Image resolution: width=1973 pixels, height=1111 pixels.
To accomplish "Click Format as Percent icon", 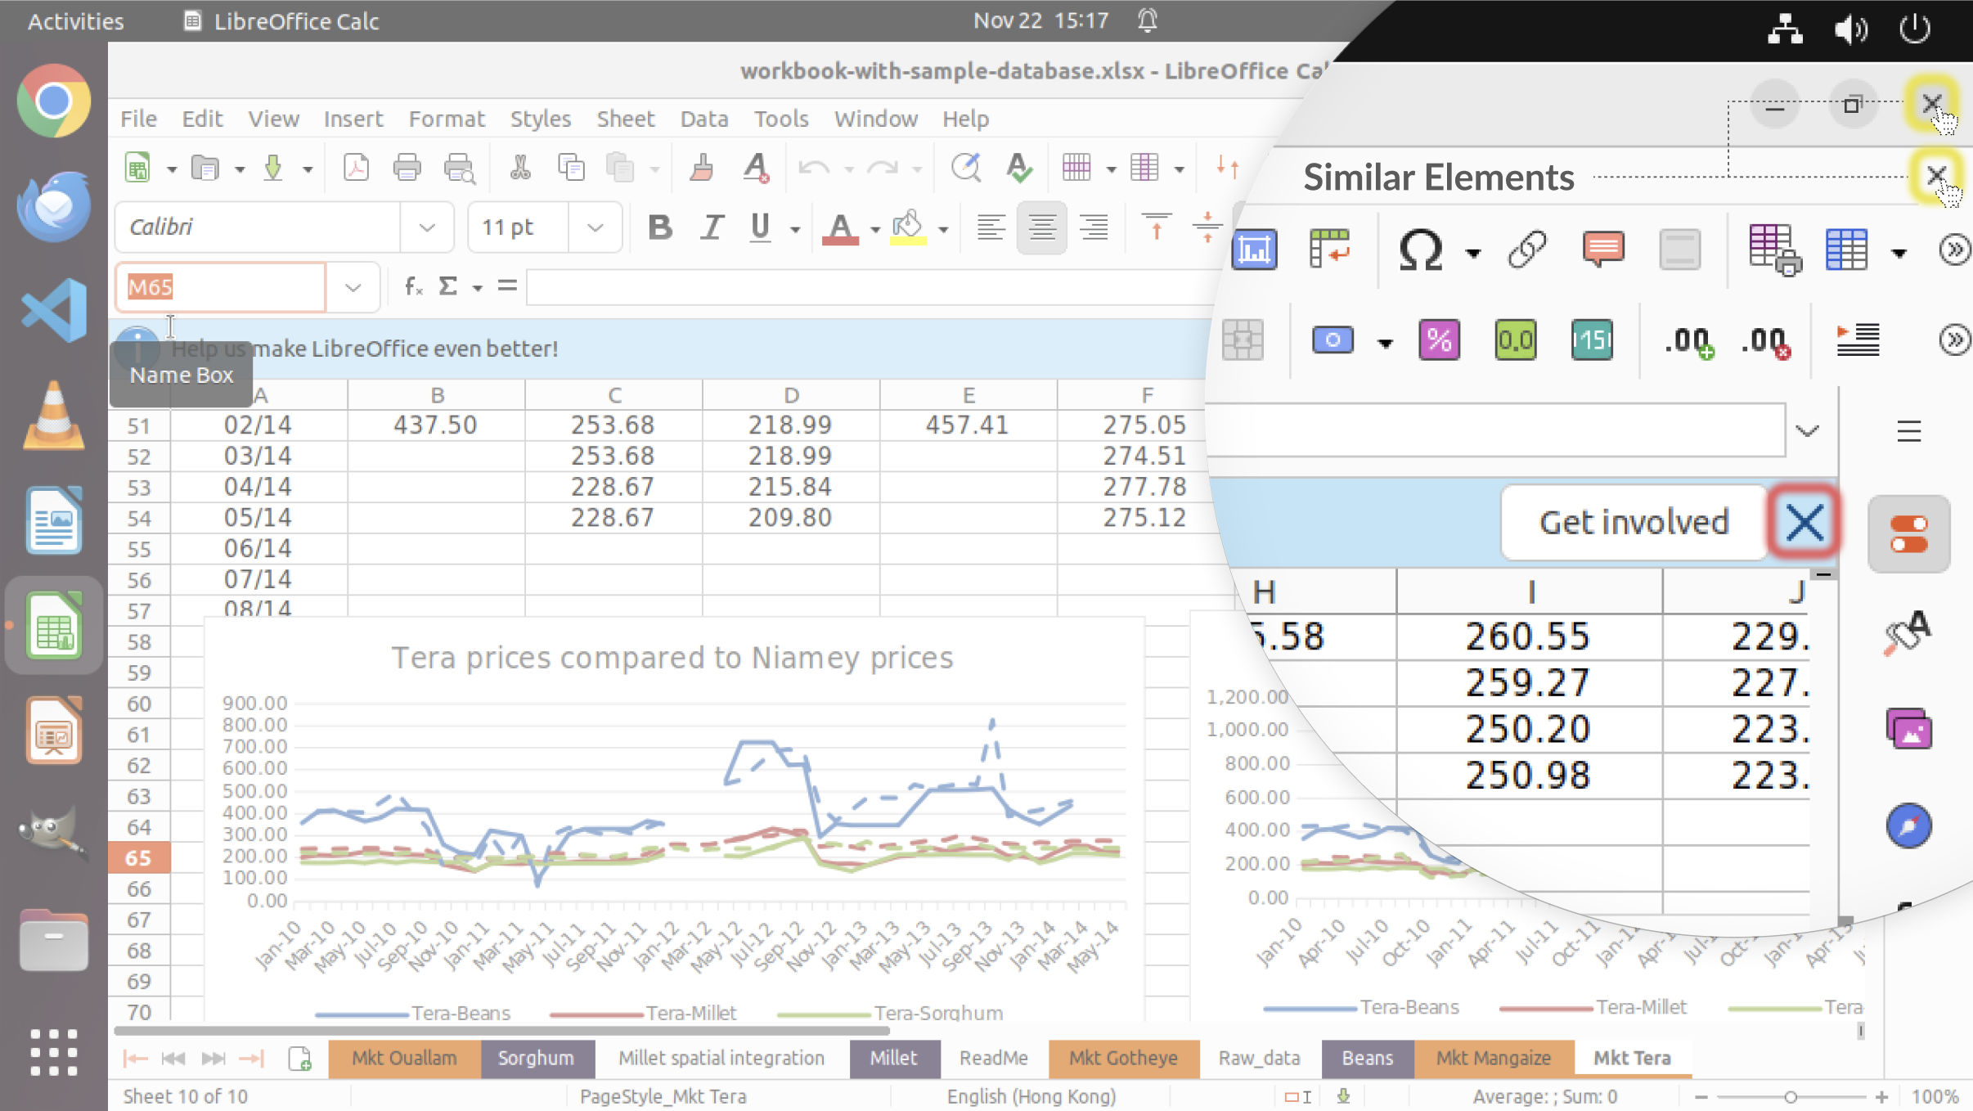I will tap(1439, 340).
